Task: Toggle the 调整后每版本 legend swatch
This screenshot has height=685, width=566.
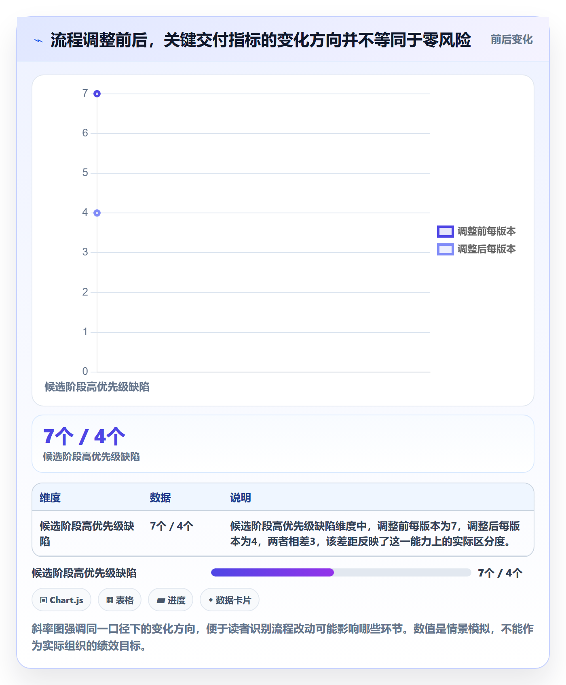Action: pos(445,249)
